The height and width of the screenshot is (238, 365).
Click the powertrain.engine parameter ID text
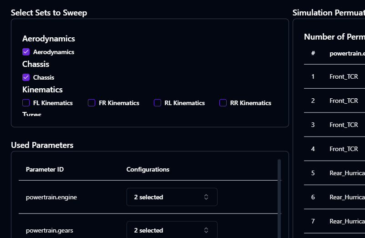(x=51, y=197)
